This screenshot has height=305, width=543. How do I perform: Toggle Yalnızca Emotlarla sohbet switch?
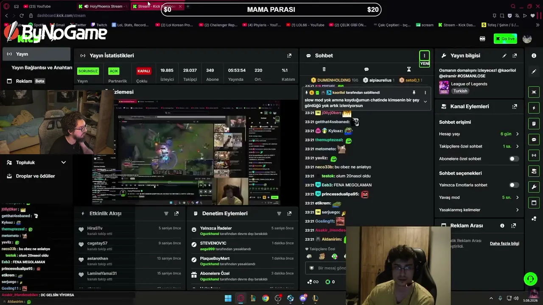tap(513, 185)
